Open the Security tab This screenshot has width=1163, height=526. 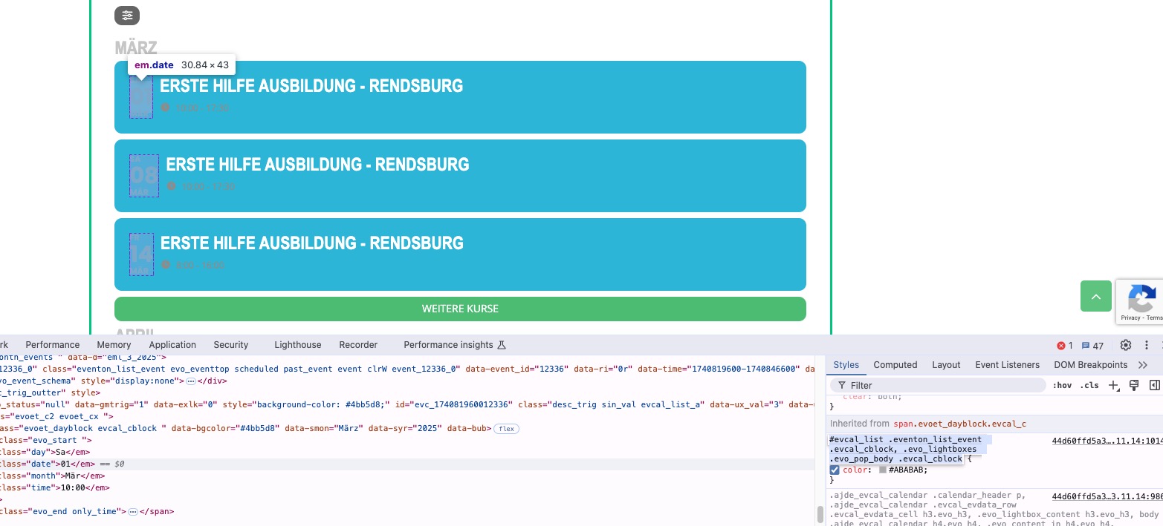pyautogui.click(x=231, y=345)
